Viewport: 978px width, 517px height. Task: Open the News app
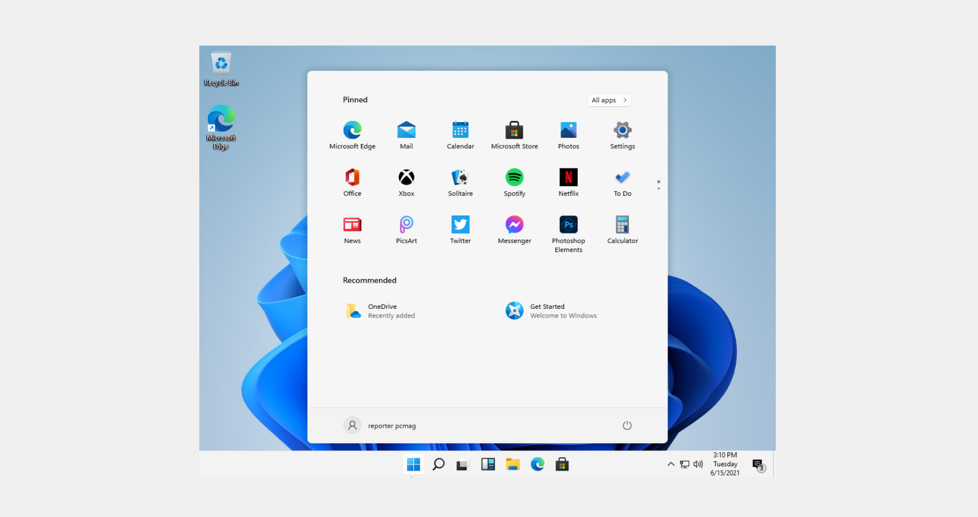[352, 230]
